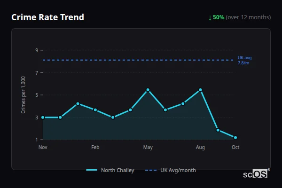Click the dashed UK average line

click(138, 60)
